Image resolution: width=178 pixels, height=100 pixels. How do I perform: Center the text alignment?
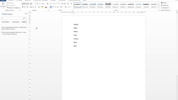click(53, 7)
